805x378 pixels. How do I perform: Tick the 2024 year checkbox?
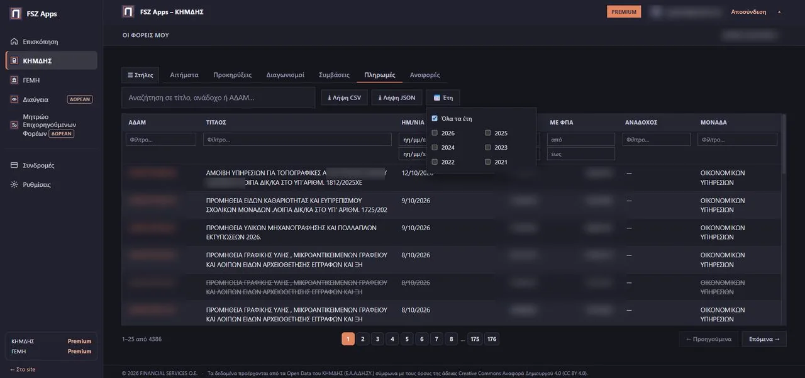435,147
